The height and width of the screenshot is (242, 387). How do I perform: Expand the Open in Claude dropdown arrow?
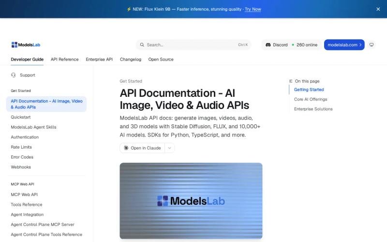click(170, 148)
